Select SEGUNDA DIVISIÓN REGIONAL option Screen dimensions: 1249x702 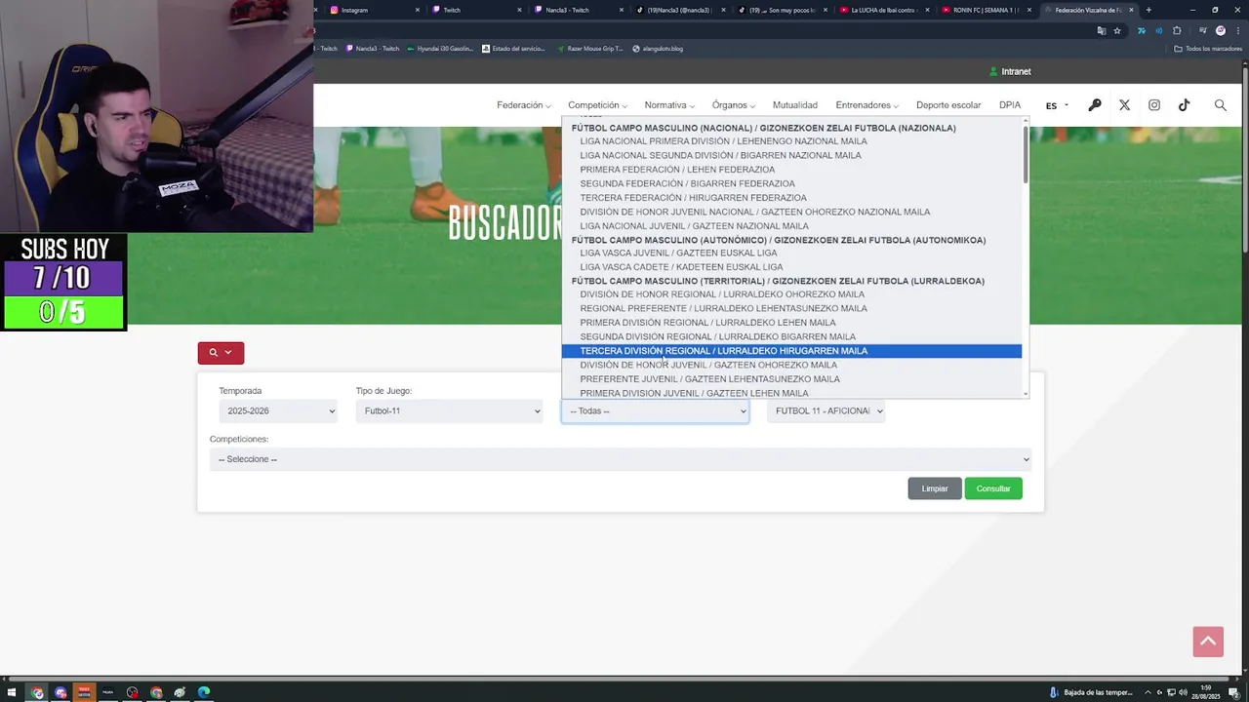point(791,336)
